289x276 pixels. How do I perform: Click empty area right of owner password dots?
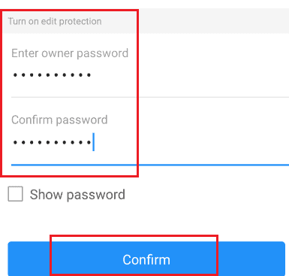pos(190,74)
